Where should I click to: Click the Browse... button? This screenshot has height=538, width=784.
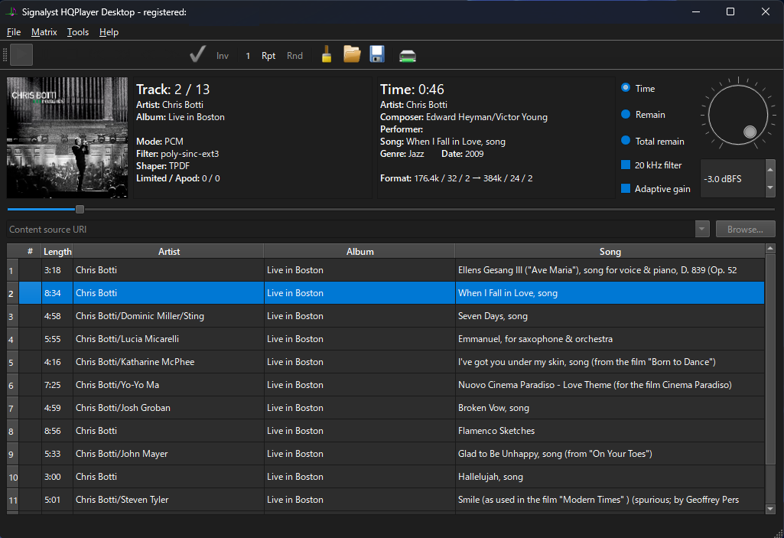point(745,230)
